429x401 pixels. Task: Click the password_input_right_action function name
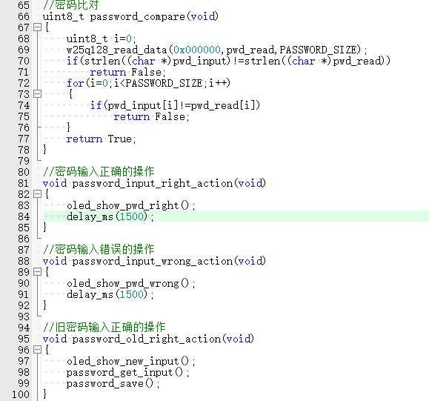tap(153, 184)
